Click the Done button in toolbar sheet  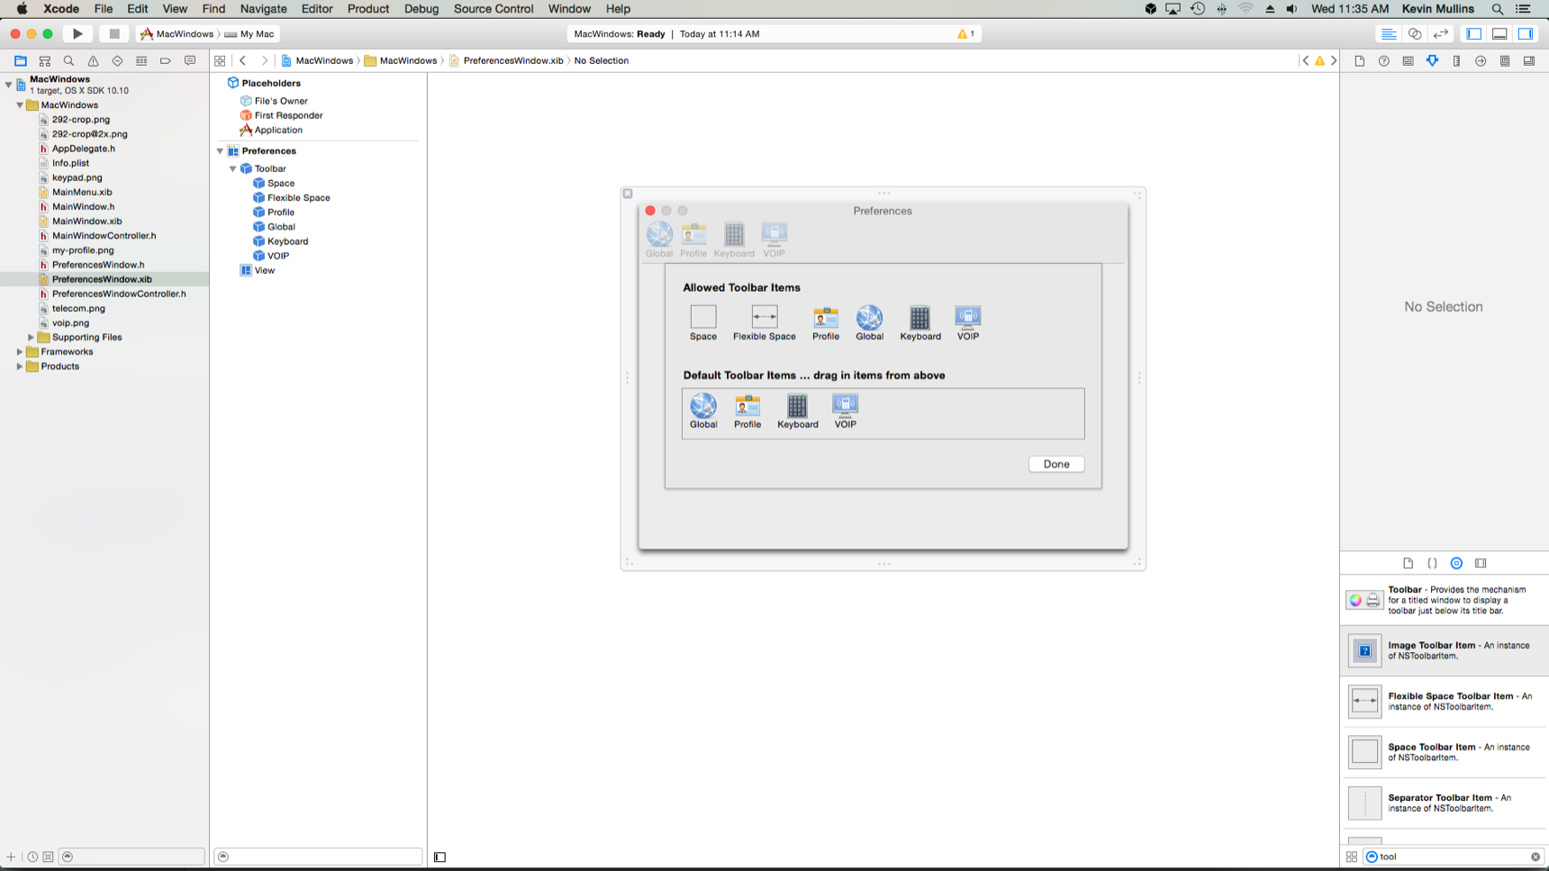tap(1056, 465)
